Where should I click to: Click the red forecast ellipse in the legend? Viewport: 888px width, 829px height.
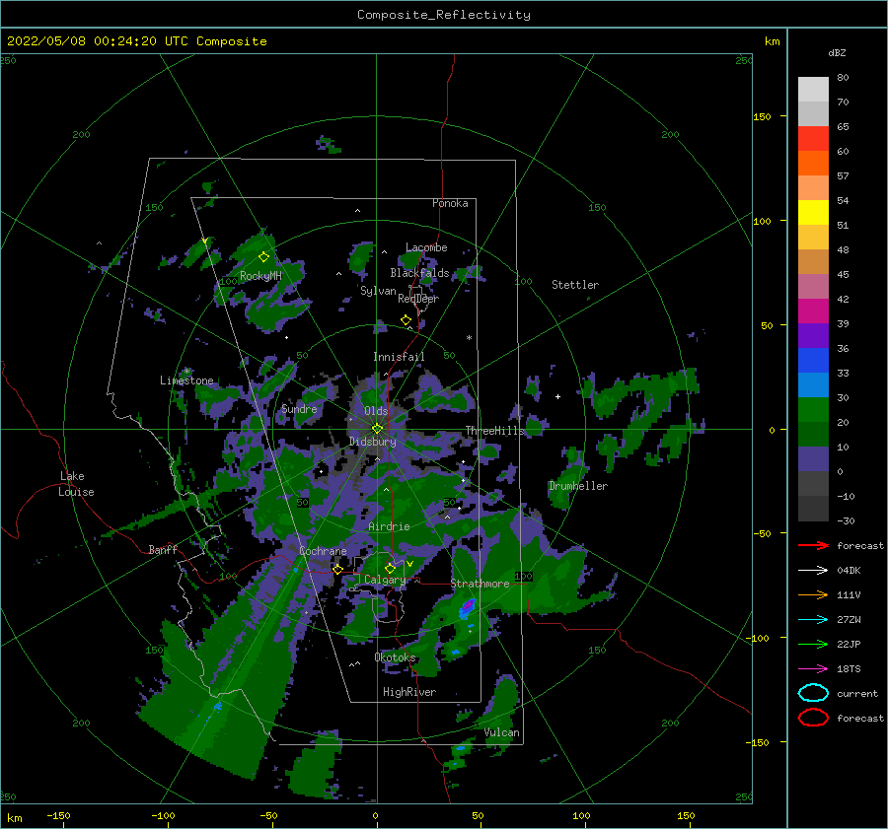pos(813,718)
